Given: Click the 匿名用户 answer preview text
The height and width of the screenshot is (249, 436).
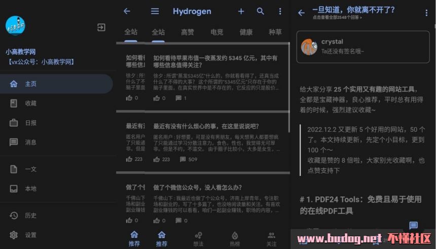Looking at the screenshot, I should (216, 143).
